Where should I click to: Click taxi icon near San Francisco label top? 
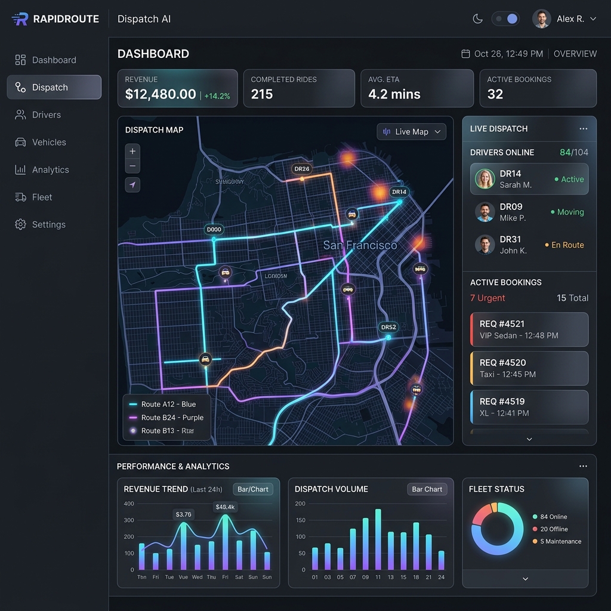point(352,214)
